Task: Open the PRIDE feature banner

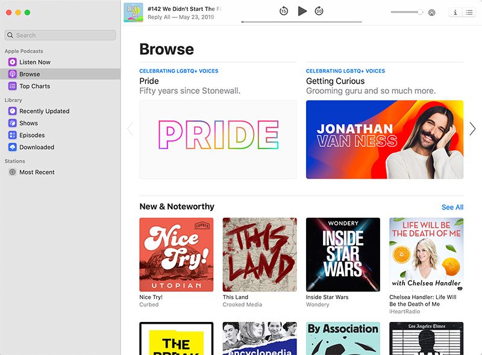Action: (x=218, y=140)
